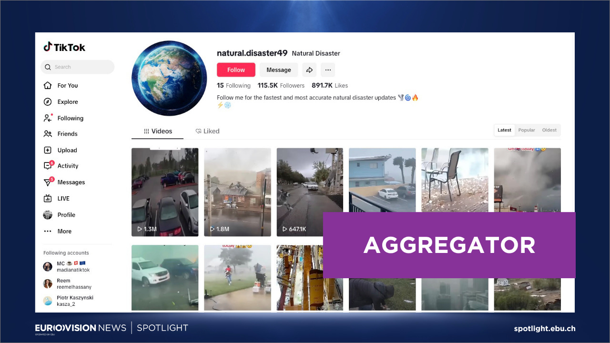Open the Friends section
Screen dimensions: 610x343
68,134
